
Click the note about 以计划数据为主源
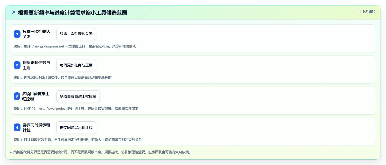click(x=78, y=140)
